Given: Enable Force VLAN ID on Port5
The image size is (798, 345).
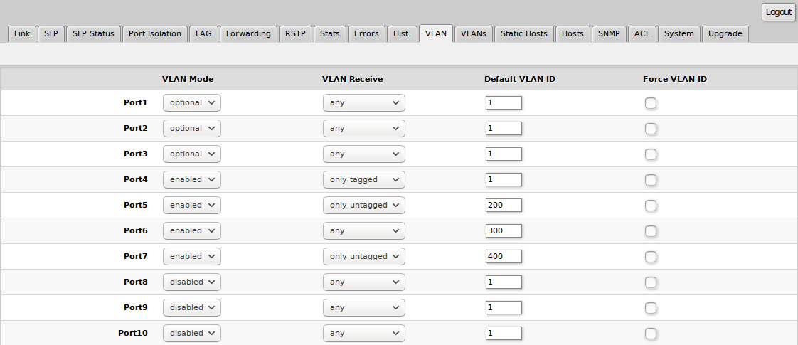Looking at the screenshot, I should 651,206.
